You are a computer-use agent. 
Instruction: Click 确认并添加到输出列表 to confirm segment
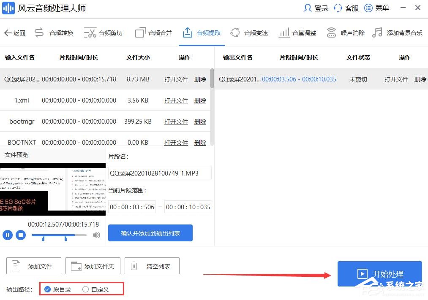pyautogui.click(x=150, y=232)
